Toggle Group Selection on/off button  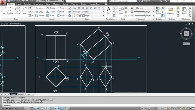pos(163,15)
